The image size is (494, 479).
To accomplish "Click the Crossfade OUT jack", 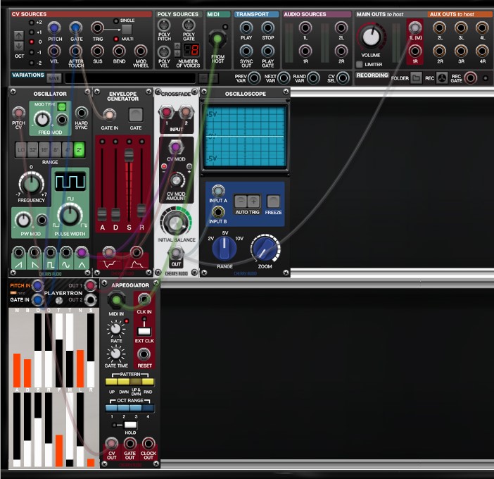I will point(176,253).
